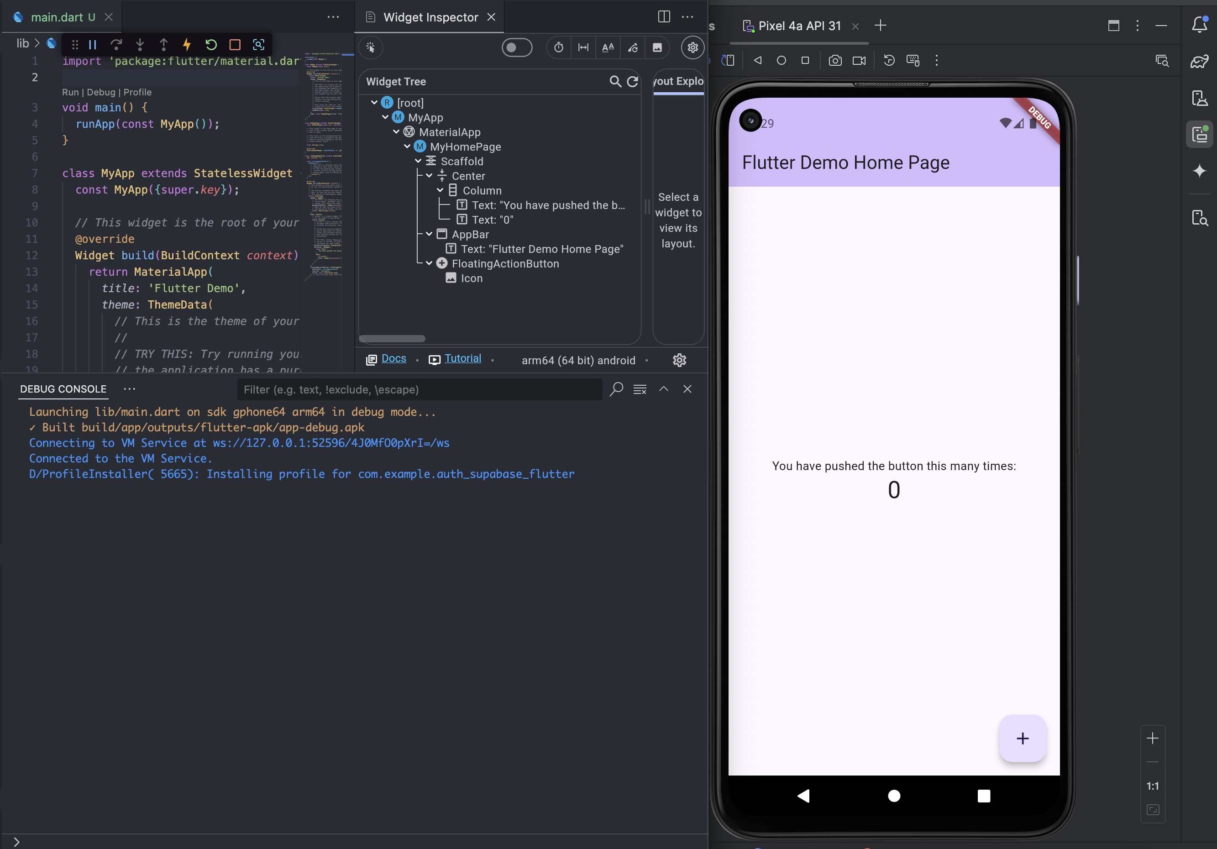Viewport: 1217px width, 849px height.
Task: Toggle the inspector switch next to select mode
Action: [517, 47]
